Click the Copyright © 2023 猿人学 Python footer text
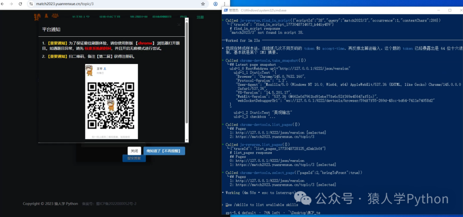This screenshot has width=463, height=217. [x=51, y=204]
